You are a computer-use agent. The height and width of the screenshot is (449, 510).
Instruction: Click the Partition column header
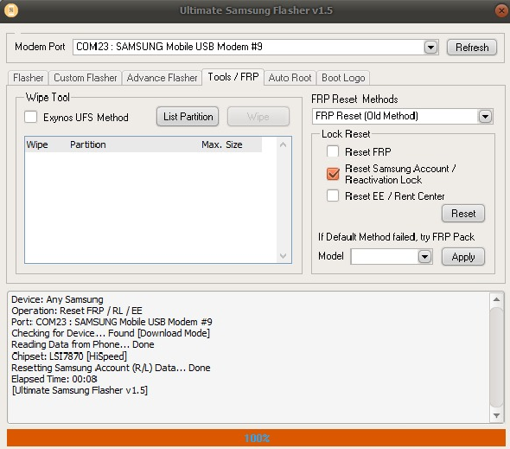pos(88,144)
